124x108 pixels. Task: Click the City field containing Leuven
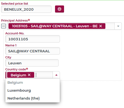click(32, 63)
